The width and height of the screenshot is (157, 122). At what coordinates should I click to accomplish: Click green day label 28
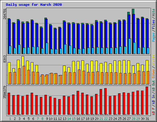point(133,119)
